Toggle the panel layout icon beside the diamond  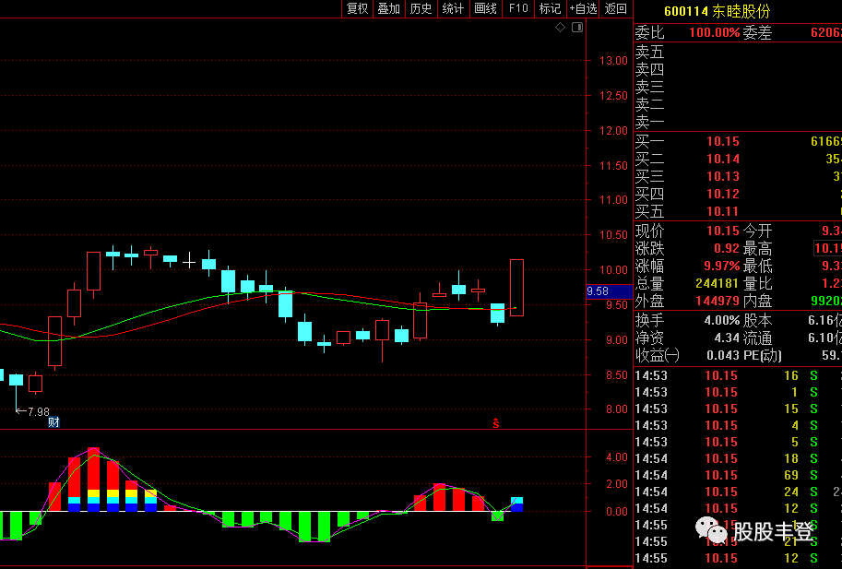pyautogui.click(x=577, y=28)
